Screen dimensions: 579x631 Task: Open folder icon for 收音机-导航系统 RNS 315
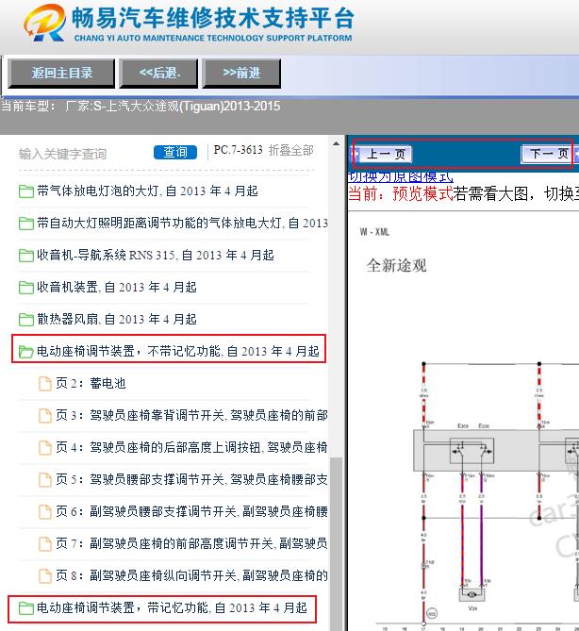[x=26, y=256]
